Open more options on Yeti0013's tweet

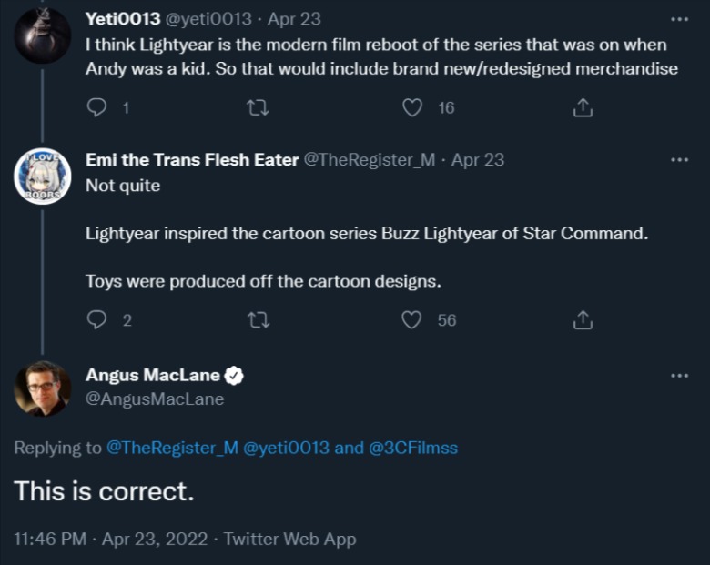click(x=679, y=19)
